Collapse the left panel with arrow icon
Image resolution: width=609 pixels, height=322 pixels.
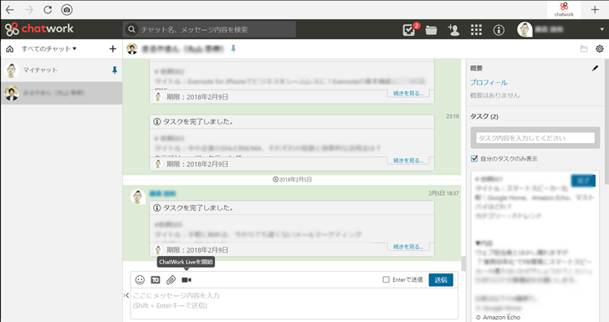[126, 295]
